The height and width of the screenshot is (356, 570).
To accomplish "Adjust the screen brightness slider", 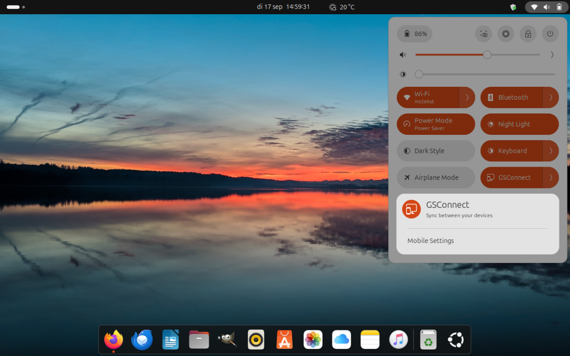I will click(484, 74).
